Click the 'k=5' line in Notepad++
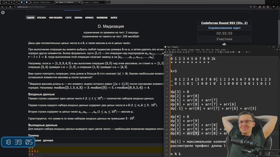280x157 pixels. click(x=174, y=71)
